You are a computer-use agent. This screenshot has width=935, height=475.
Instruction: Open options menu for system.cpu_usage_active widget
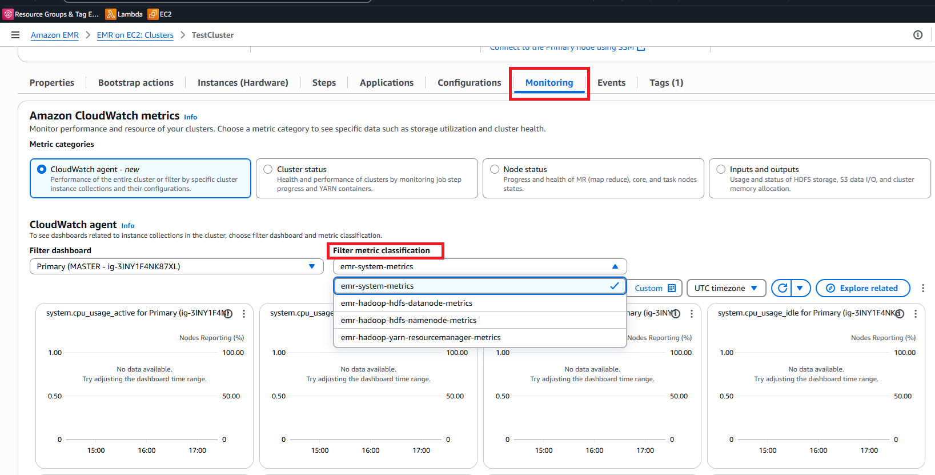[244, 314]
